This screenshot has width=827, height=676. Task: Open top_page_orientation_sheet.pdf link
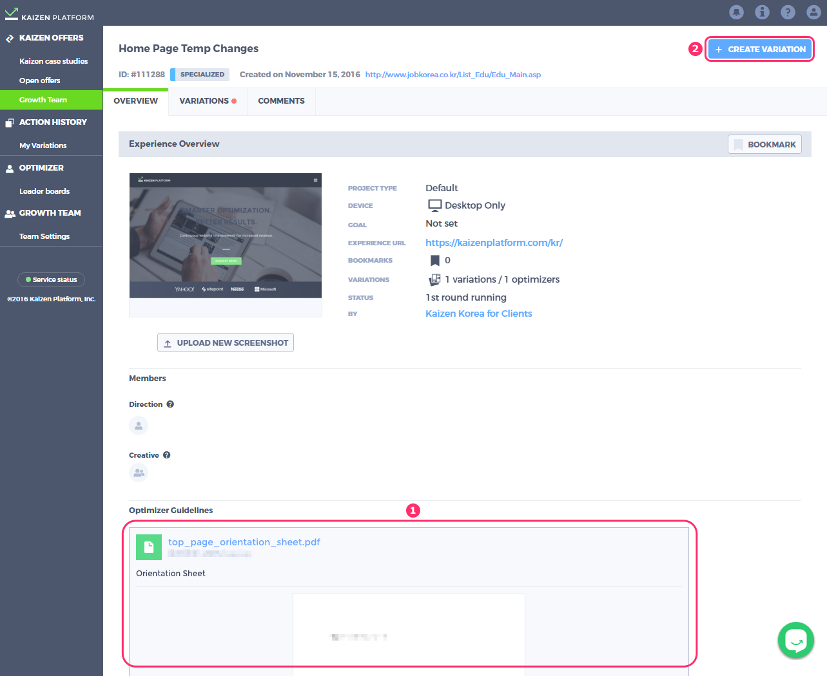(244, 542)
